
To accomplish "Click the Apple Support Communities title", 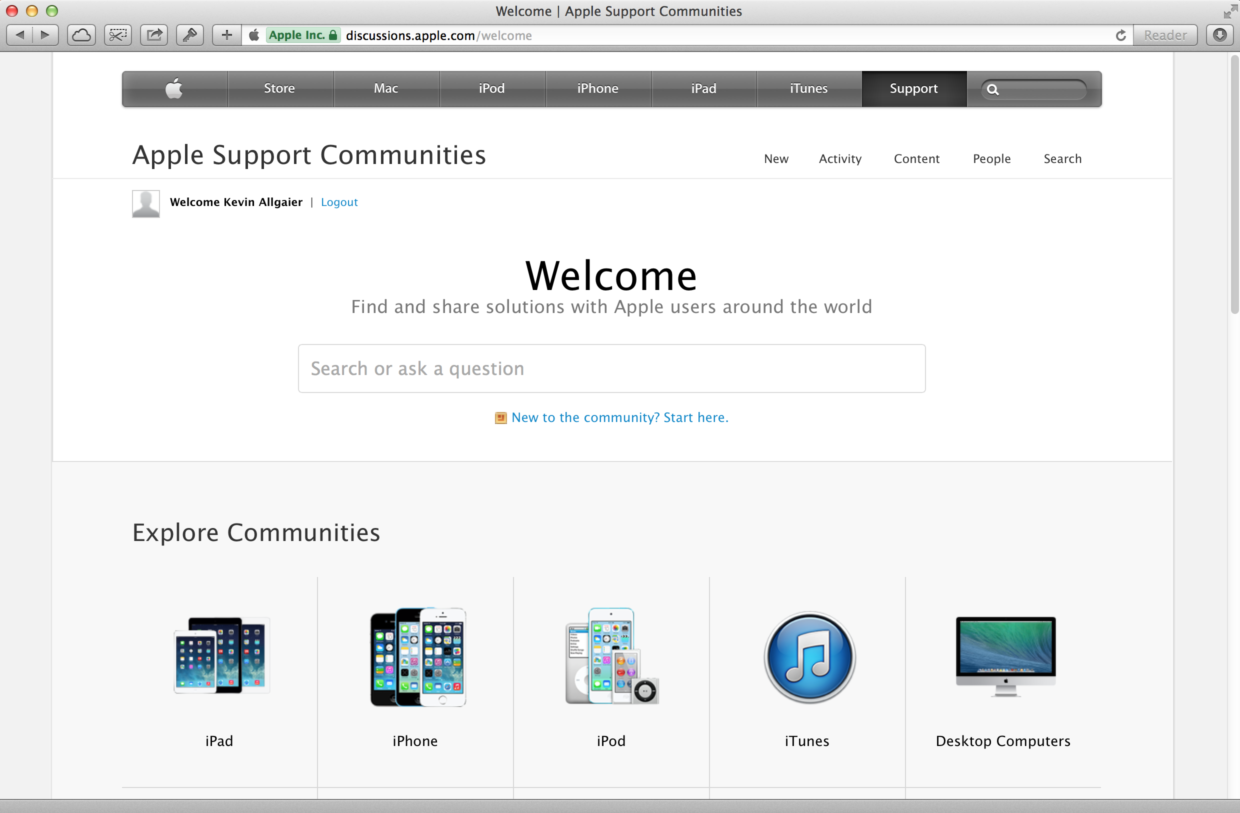I will [309, 155].
